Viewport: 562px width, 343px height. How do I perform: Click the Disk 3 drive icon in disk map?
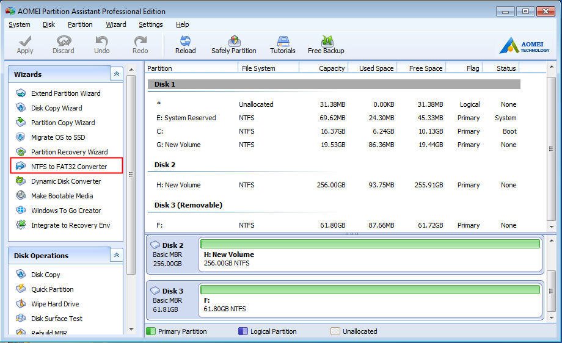(155, 291)
